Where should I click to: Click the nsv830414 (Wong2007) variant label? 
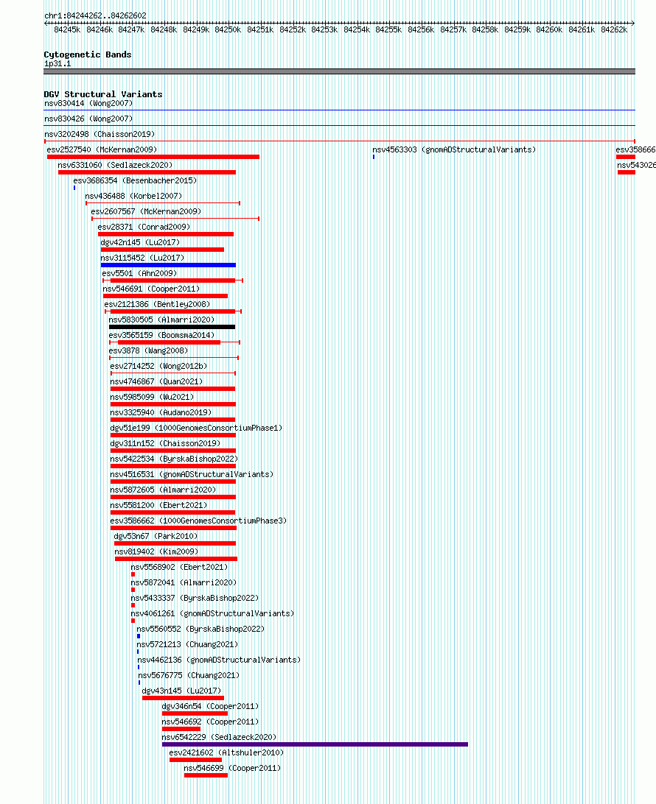tap(88, 103)
